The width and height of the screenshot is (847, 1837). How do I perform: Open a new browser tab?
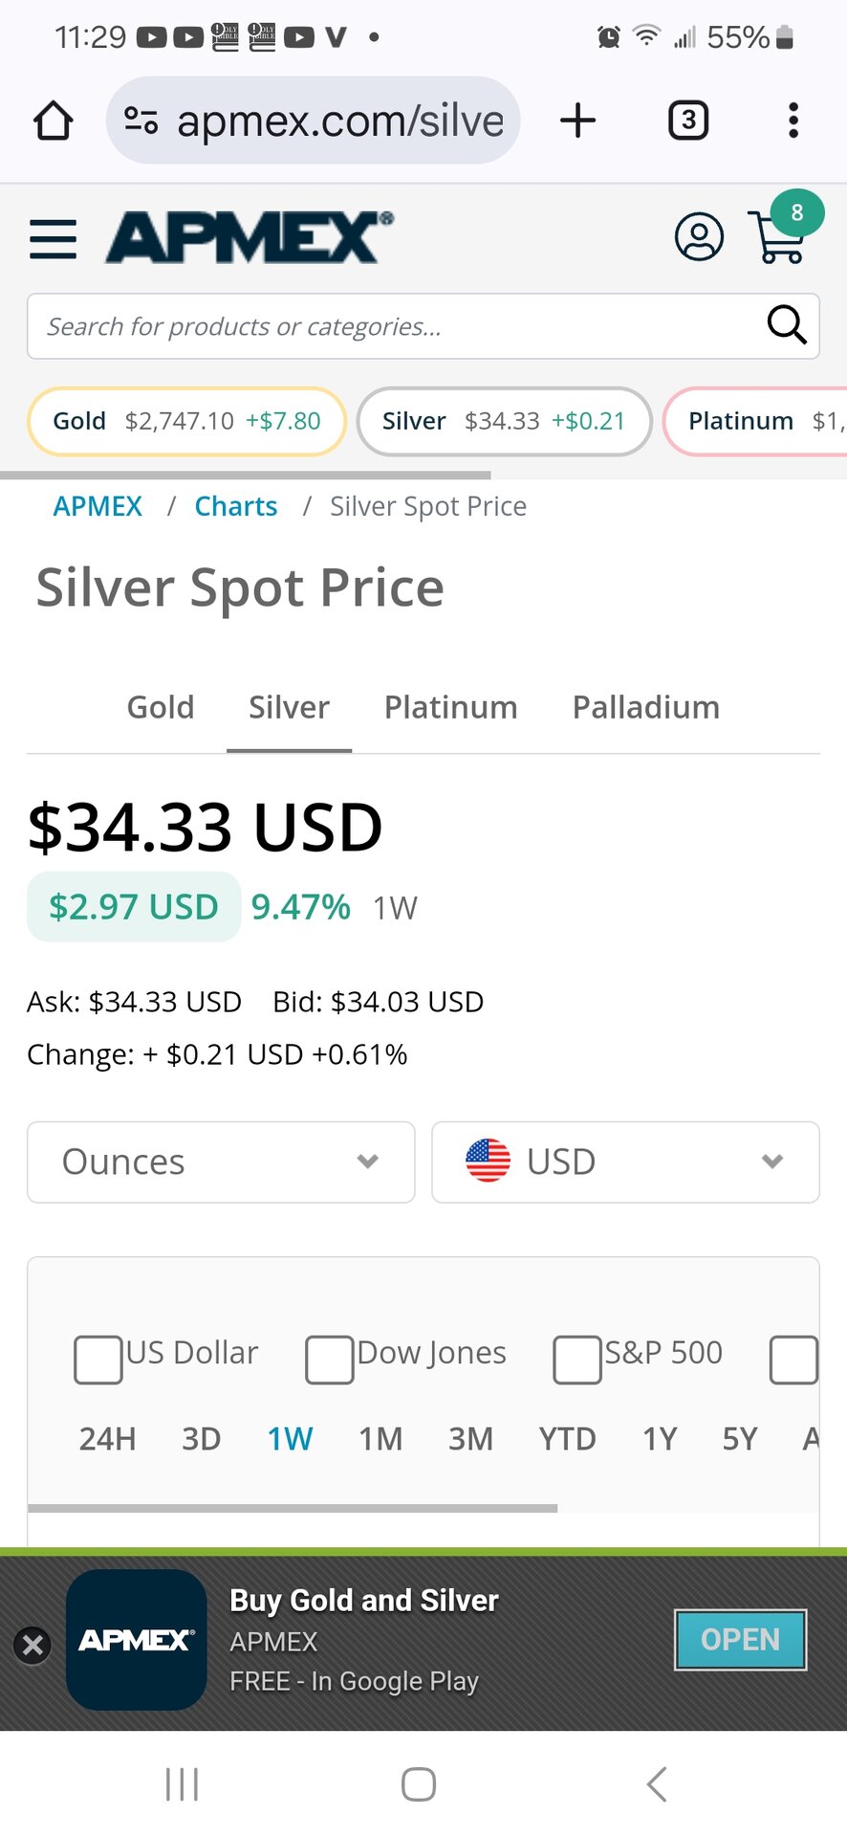[577, 121]
